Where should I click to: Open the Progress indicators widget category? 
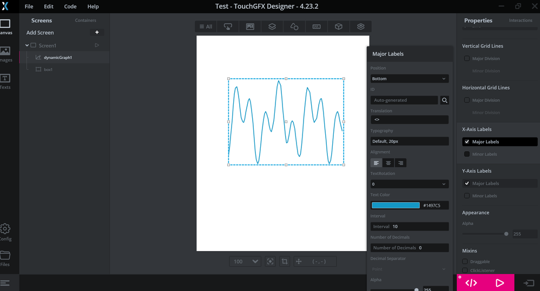(316, 26)
